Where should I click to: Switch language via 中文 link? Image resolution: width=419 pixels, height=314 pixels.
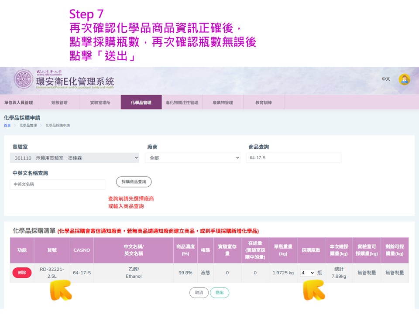click(x=386, y=79)
